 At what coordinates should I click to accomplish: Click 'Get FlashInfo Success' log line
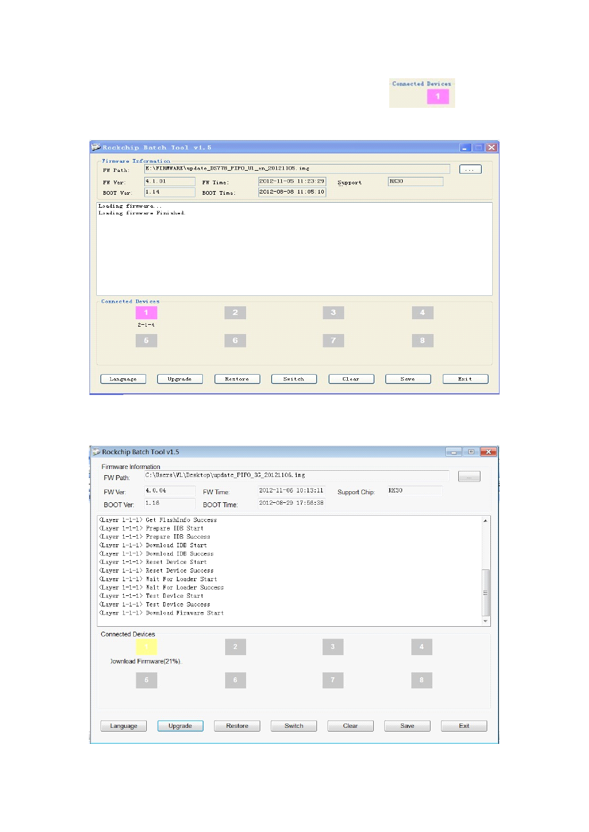tap(158, 520)
